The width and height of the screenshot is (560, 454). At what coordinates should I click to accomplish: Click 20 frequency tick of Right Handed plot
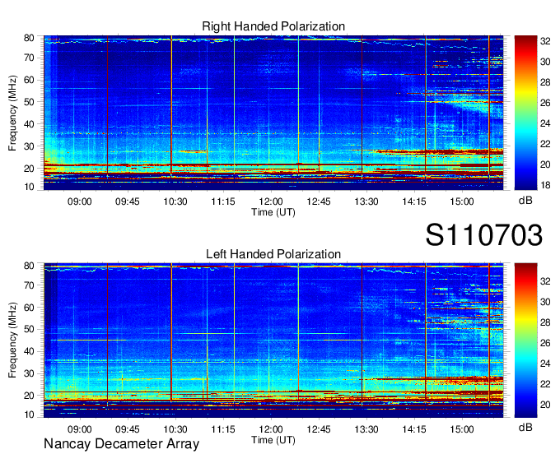(29, 169)
